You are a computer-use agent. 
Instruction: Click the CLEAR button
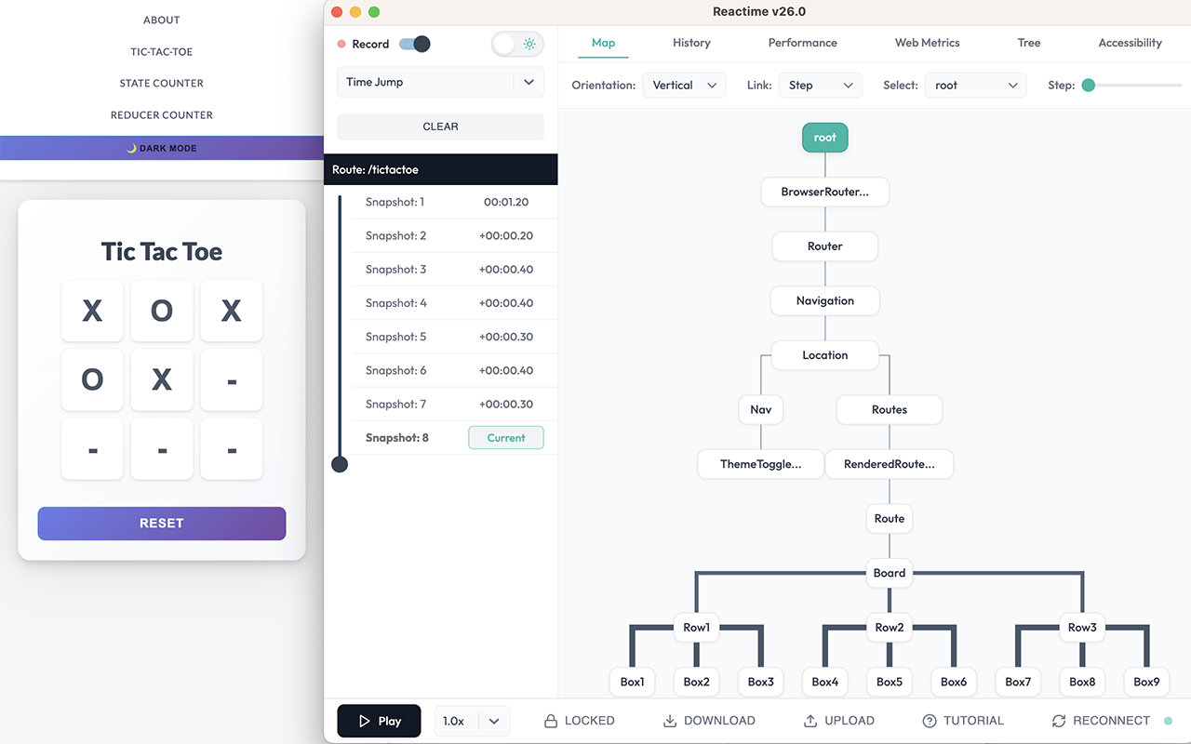[440, 126]
